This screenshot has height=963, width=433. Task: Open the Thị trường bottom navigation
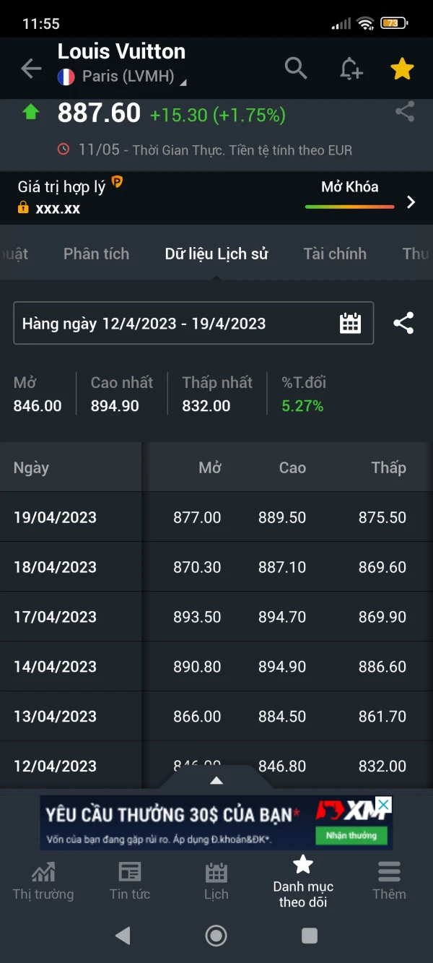[43, 881]
